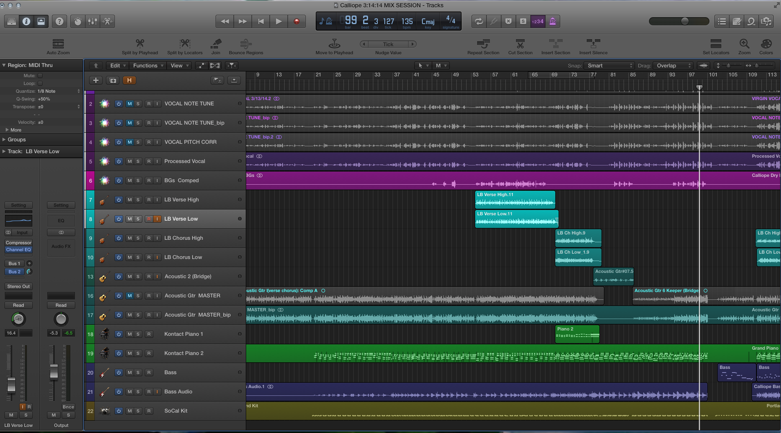
Task: Click the Join regions icon
Action: 216,43
